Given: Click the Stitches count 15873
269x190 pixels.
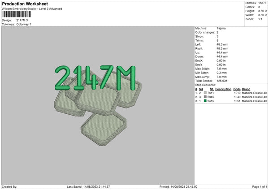Looking at the screenshot, I should click(262, 3).
